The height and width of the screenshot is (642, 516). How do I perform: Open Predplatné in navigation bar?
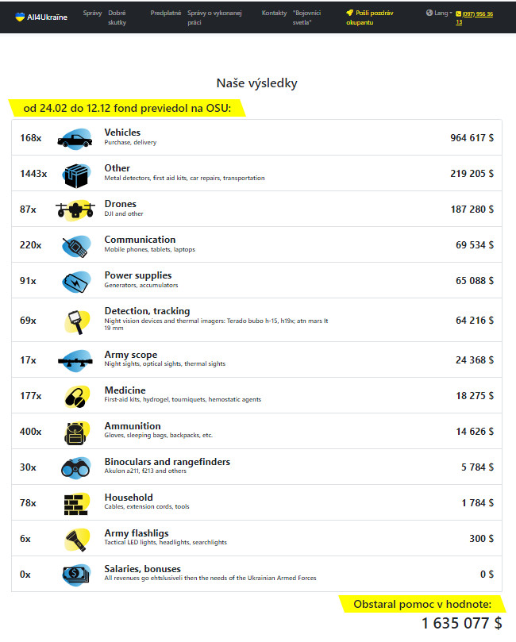pyautogui.click(x=165, y=13)
